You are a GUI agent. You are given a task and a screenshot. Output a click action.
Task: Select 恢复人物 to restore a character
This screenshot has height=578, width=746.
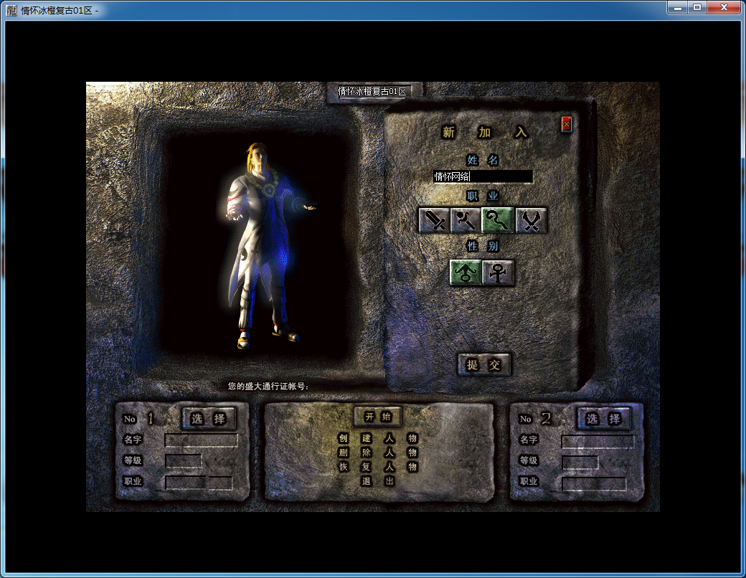point(378,467)
